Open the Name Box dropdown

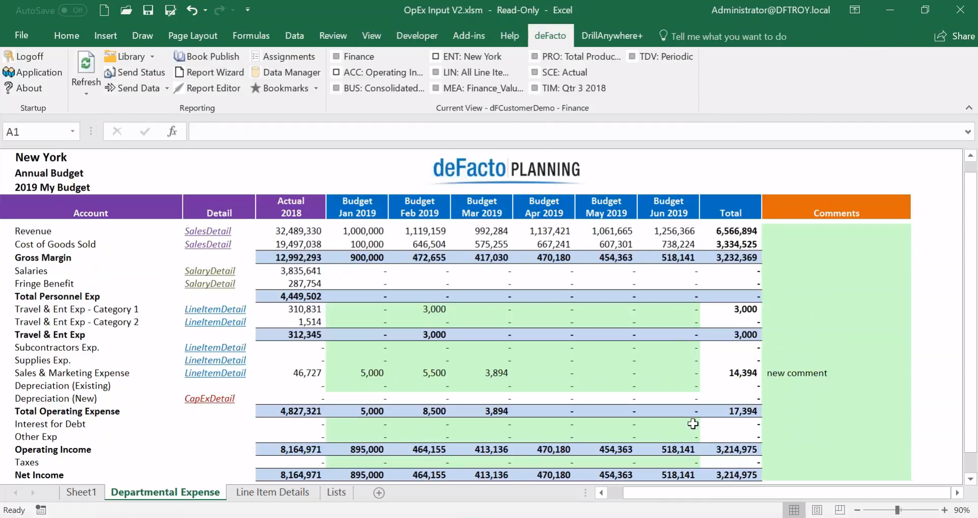[x=72, y=132]
